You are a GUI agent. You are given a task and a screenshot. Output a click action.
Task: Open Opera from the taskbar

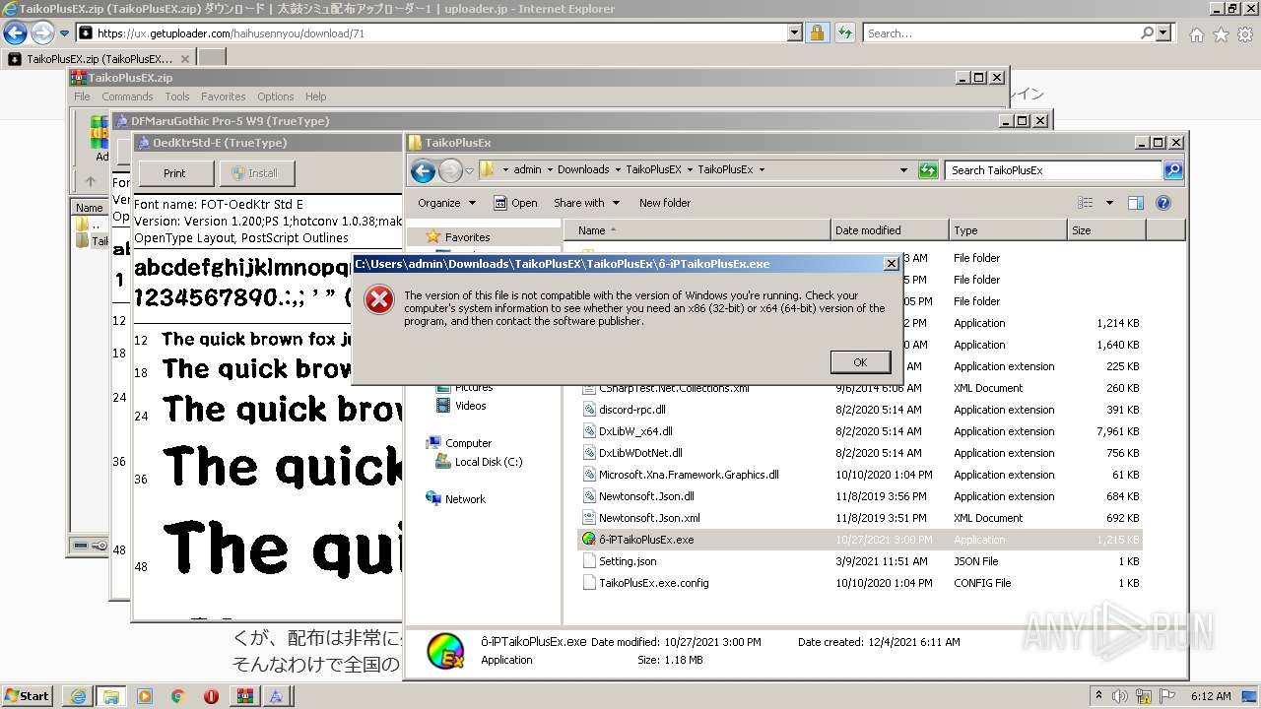(x=211, y=696)
